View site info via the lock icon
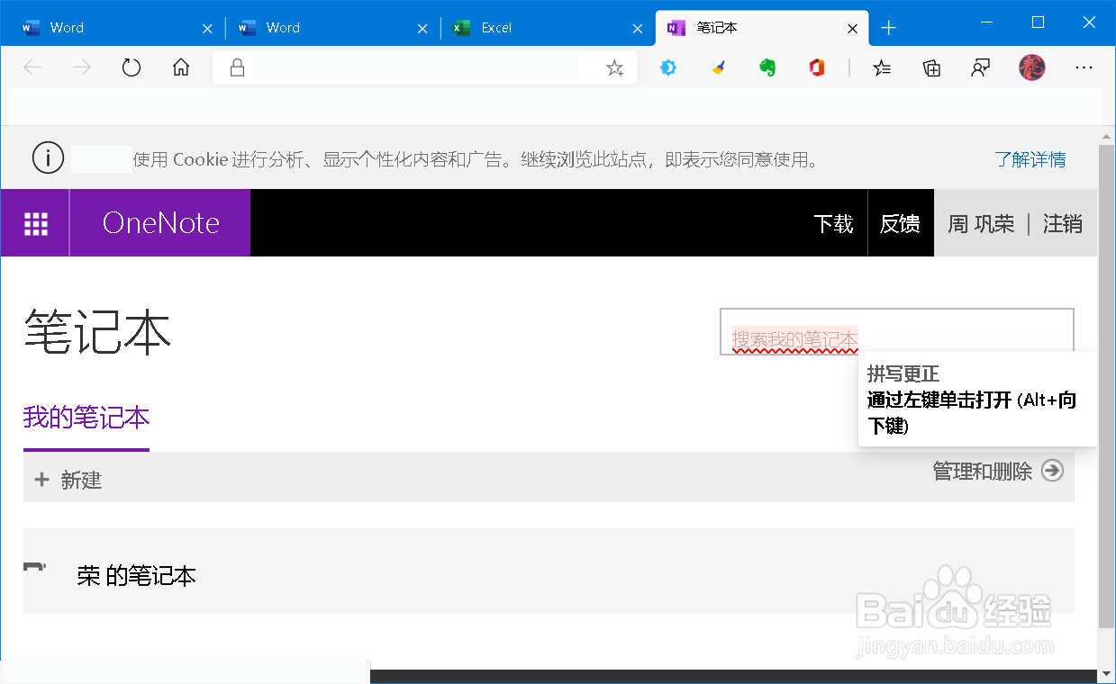The image size is (1116, 684). 238,67
